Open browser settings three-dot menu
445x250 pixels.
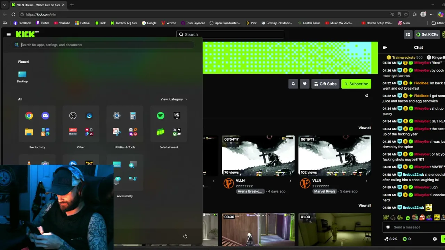(x=432, y=14)
